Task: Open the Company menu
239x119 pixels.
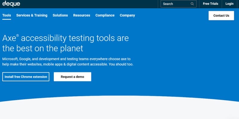Action: pos(127,15)
